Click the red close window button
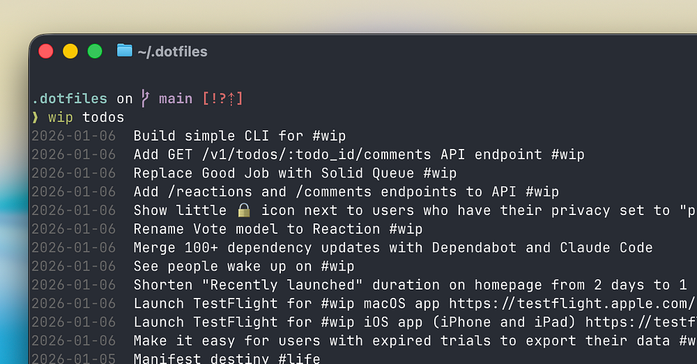 pos(46,51)
